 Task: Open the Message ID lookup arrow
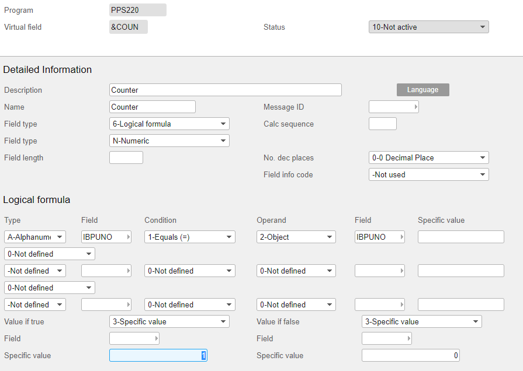tap(415, 107)
